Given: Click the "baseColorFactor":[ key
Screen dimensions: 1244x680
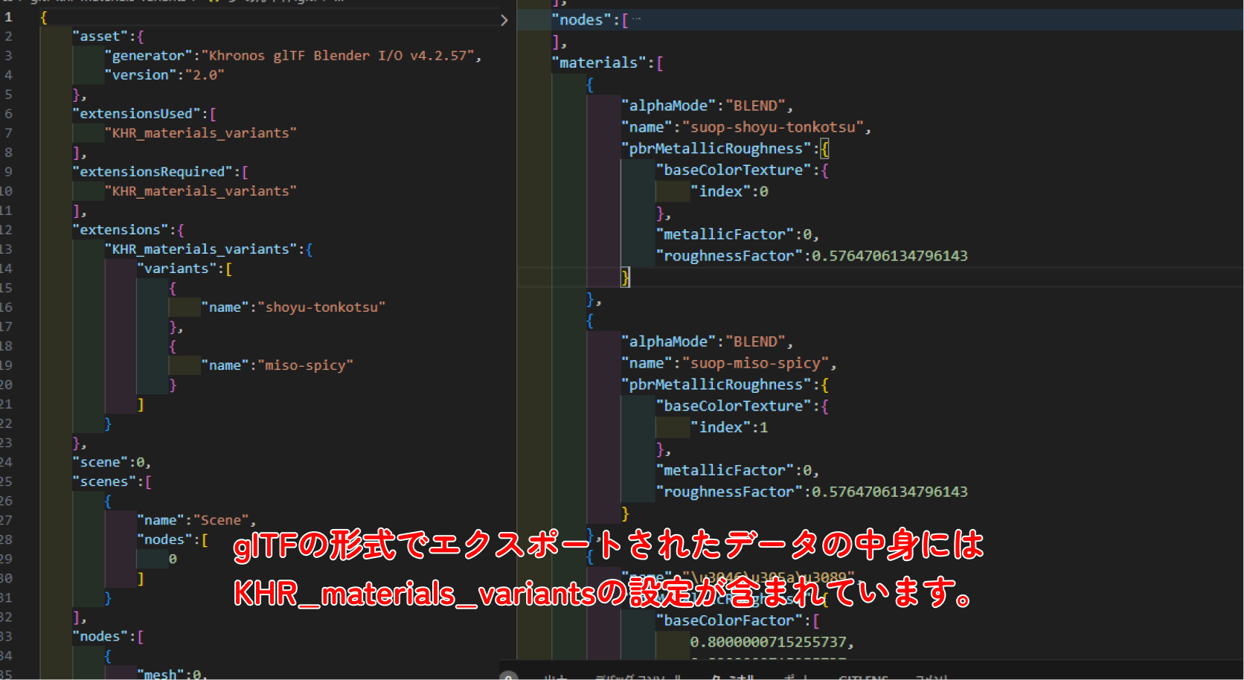Looking at the screenshot, I should click(737, 620).
